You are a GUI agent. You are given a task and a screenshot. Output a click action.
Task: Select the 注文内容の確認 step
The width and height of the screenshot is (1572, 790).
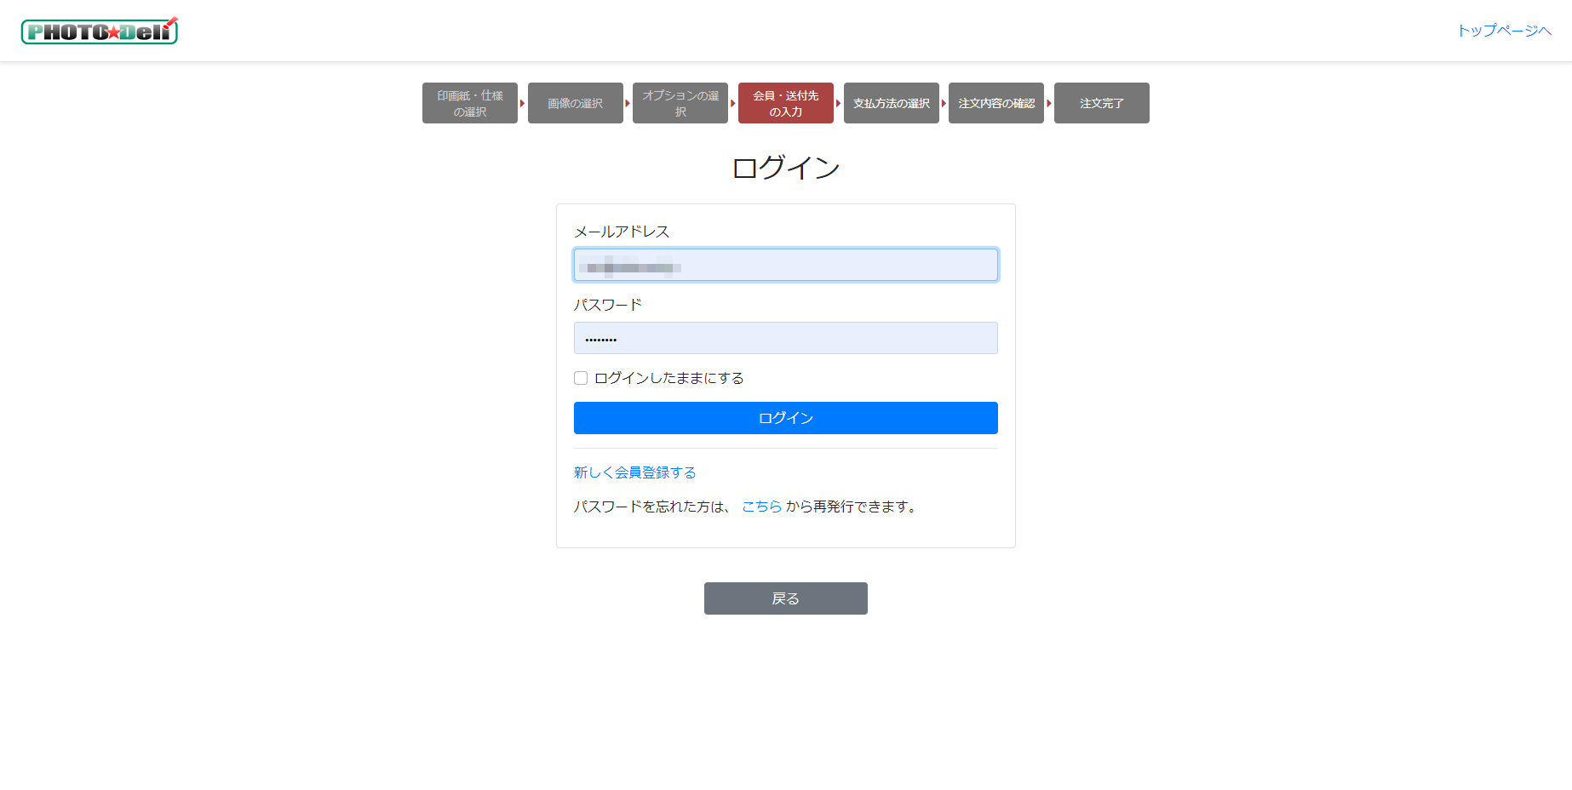point(995,103)
